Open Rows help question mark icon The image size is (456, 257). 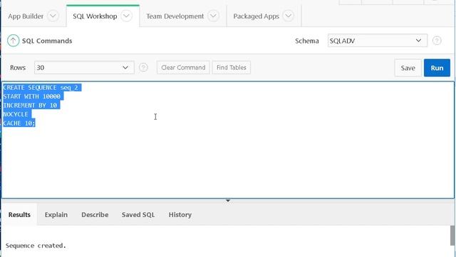click(x=143, y=67)
